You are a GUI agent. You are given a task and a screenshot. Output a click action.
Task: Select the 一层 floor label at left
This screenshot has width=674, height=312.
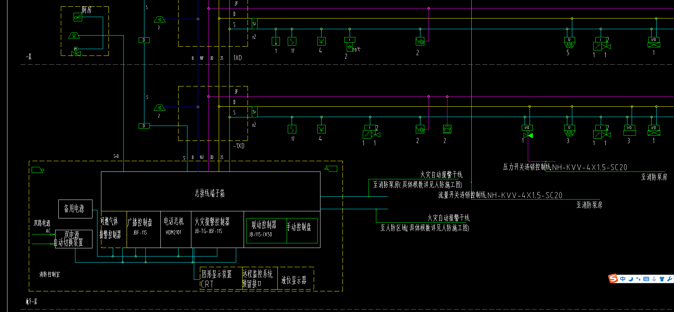pos(29,57)
